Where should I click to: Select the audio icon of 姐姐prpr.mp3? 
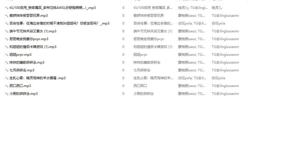7,55
